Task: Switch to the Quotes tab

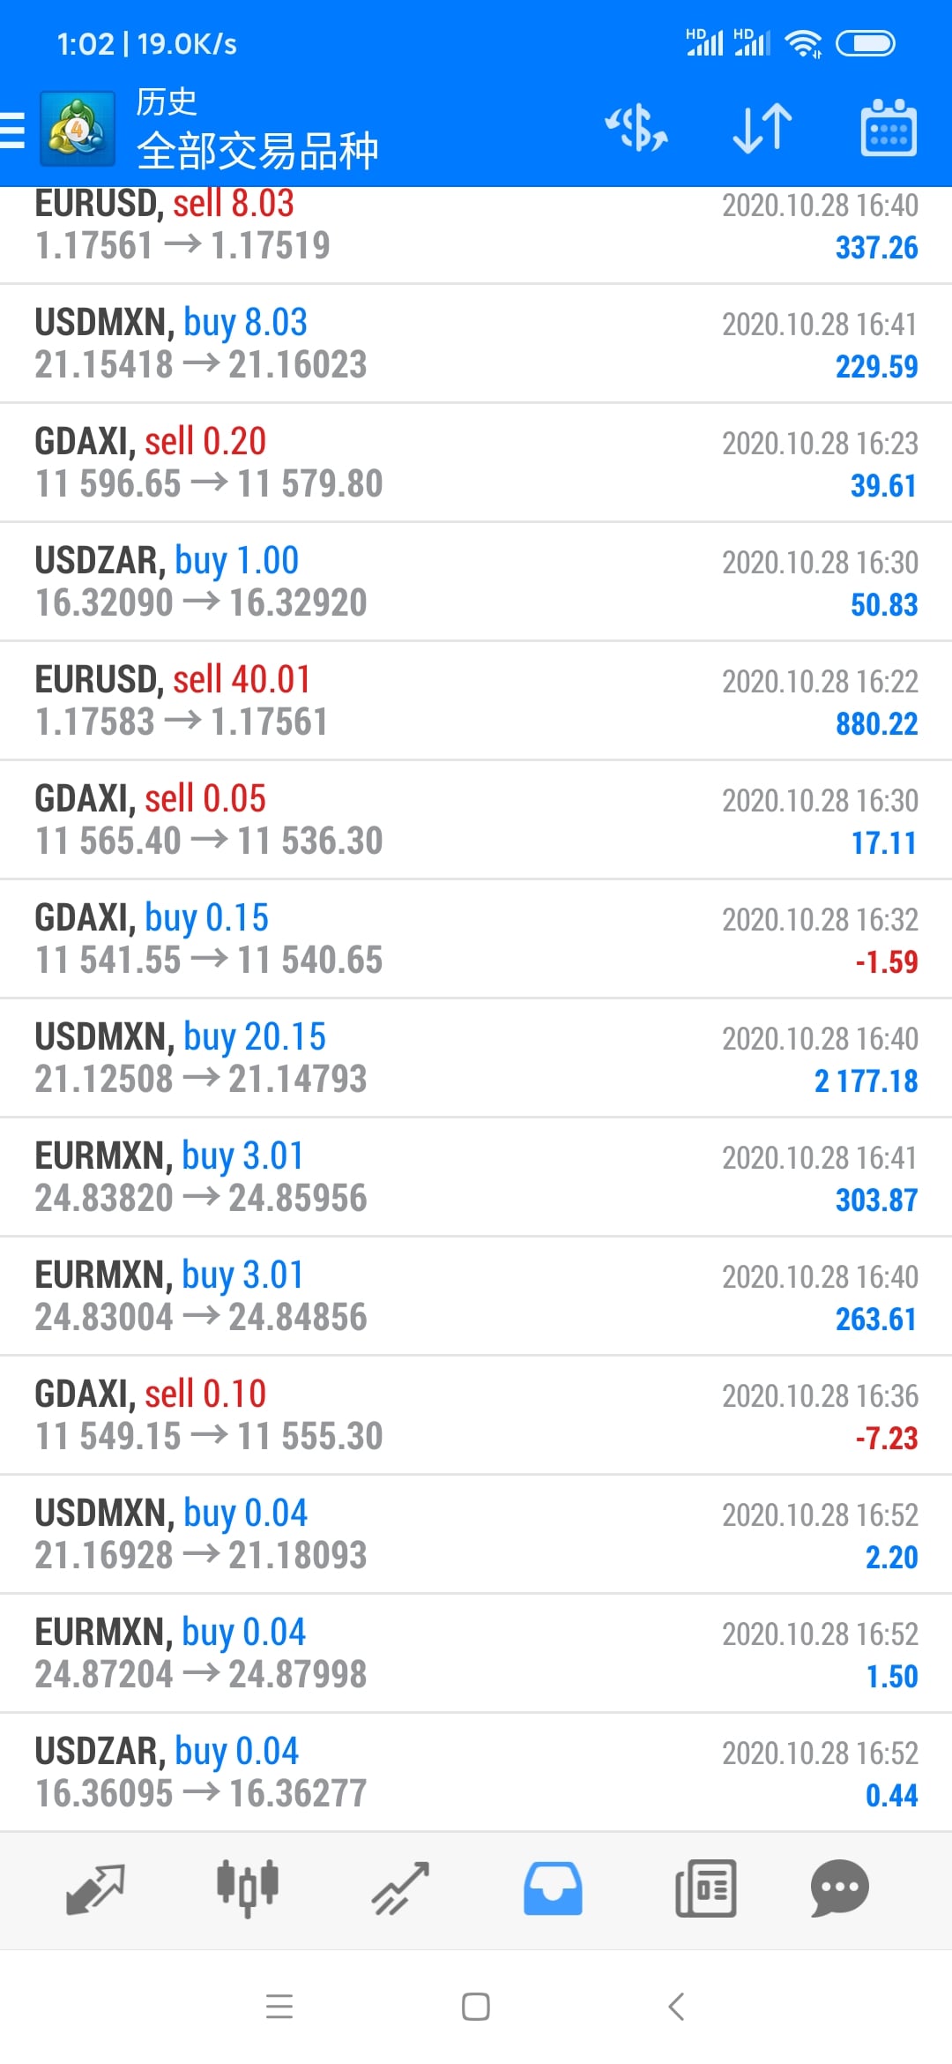Action: [x=95, y=1888]
